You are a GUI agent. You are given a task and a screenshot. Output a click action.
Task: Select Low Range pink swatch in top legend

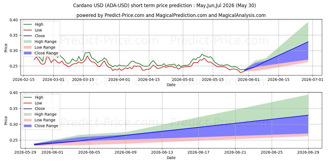pyautogui.click(x=29, y=48)
